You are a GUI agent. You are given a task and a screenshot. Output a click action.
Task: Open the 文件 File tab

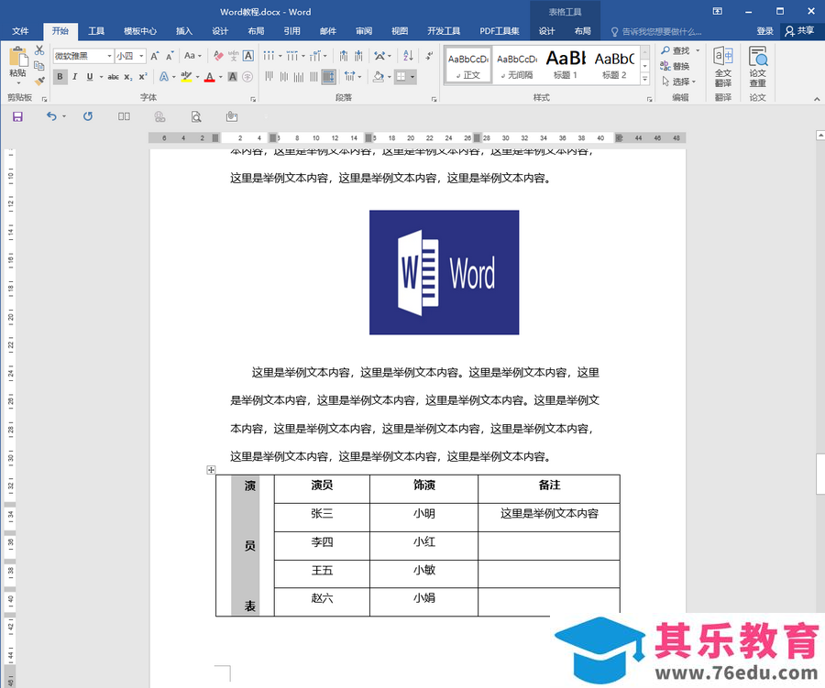(x=20, y=31)
